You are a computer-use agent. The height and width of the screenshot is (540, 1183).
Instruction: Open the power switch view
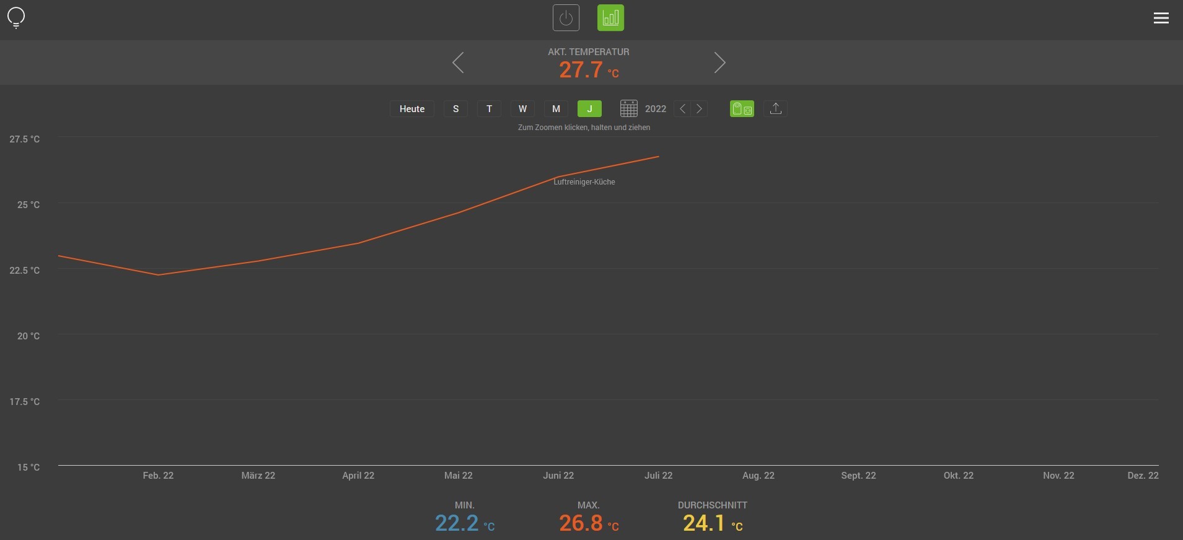click(x=566, y=18)
